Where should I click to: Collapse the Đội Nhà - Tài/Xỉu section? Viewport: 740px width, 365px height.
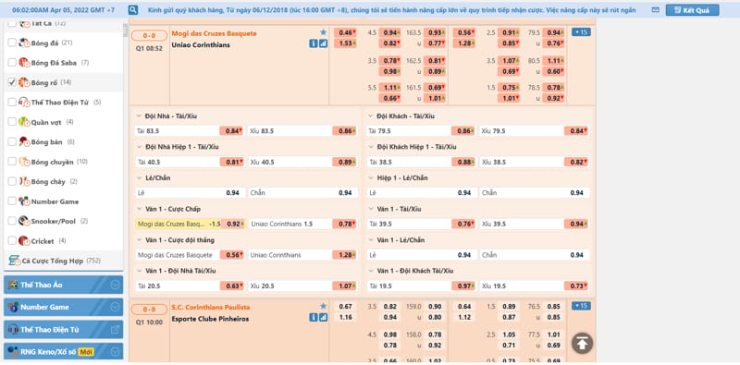click(139, 116)
